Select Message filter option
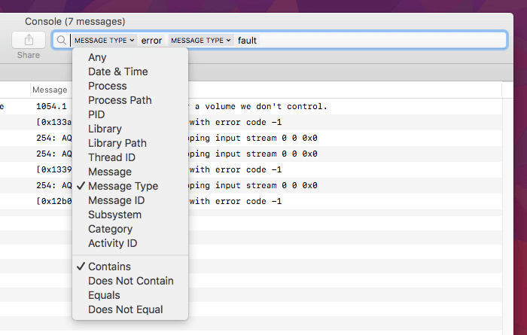This screenshot has height=335, width=527. point(130,172)
